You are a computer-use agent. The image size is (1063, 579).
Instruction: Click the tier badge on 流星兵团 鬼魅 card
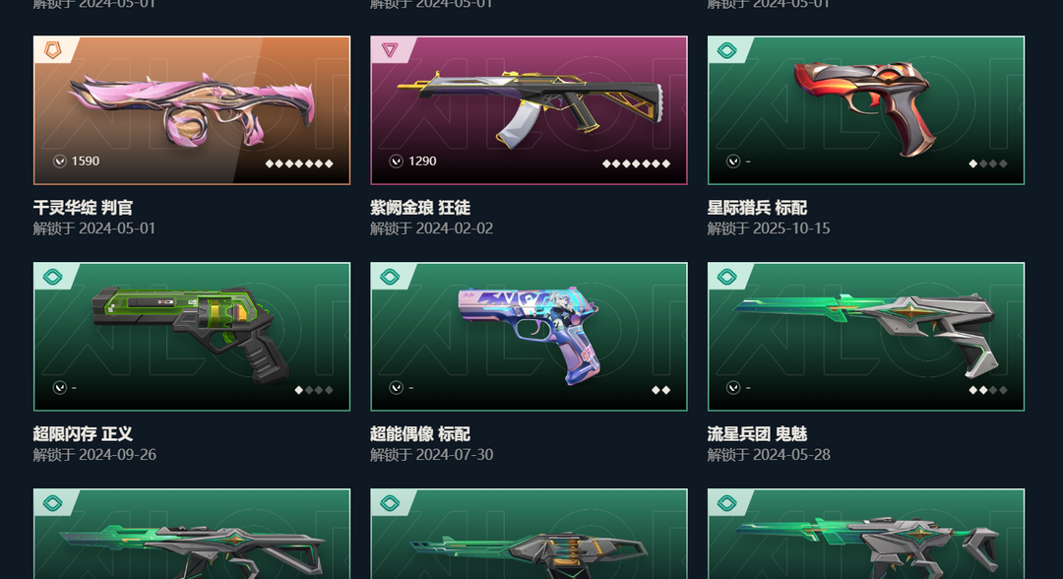pos(726,277)
